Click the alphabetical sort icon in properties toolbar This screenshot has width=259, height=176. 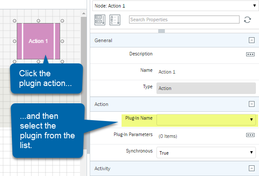[x=115, y=20]
